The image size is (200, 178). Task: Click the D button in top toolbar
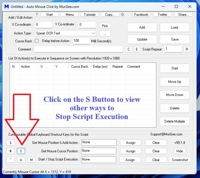[123, 14]
